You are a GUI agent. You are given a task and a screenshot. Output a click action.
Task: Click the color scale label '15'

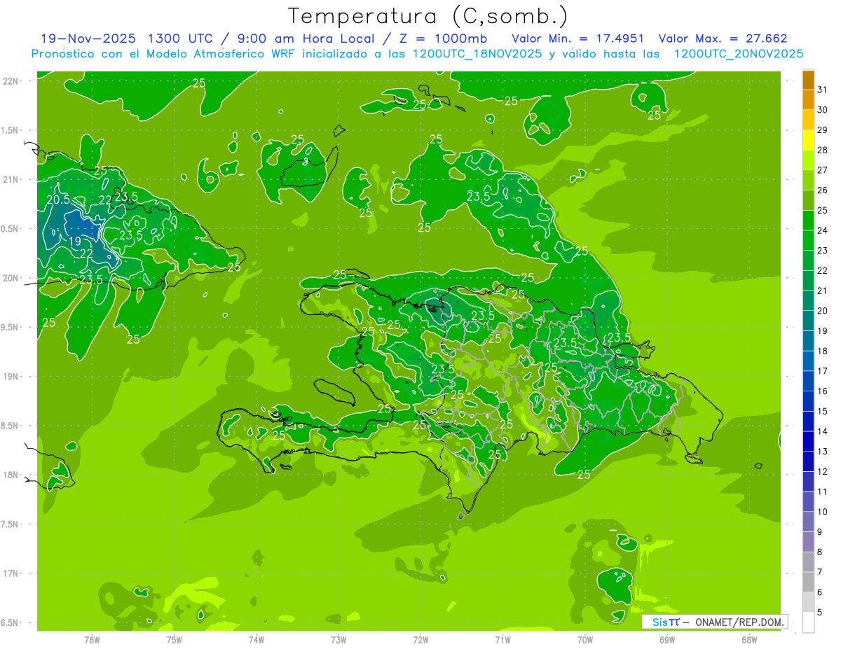[823, 412]
